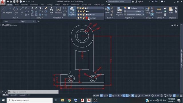
Task: Click the MODEL space button in status bar
Action: click(96, 96)
